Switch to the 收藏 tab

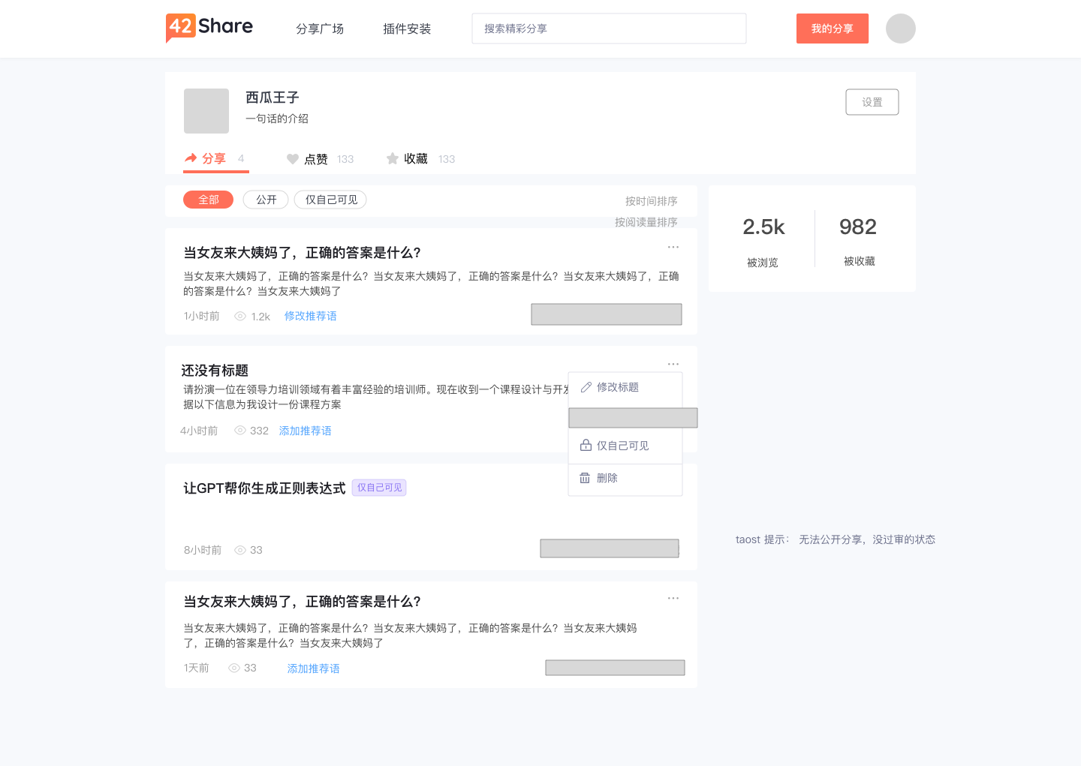coord(420,159)
